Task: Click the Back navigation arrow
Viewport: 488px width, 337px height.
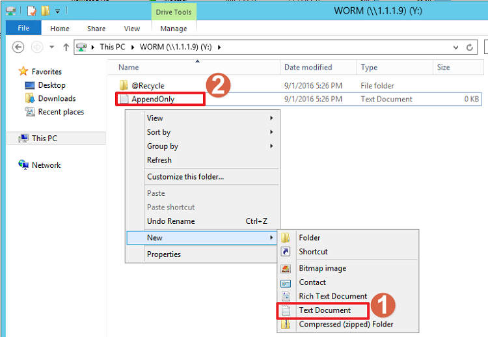Action: 18,47
